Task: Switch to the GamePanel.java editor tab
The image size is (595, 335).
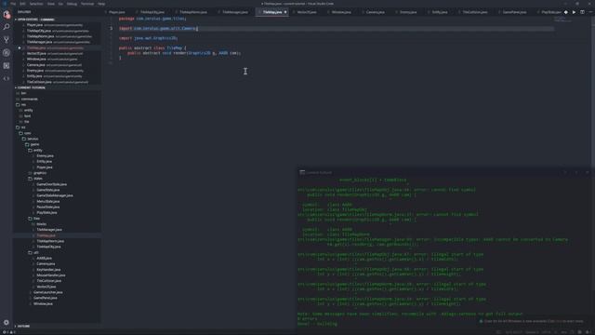Action: (x=514, y=12)
